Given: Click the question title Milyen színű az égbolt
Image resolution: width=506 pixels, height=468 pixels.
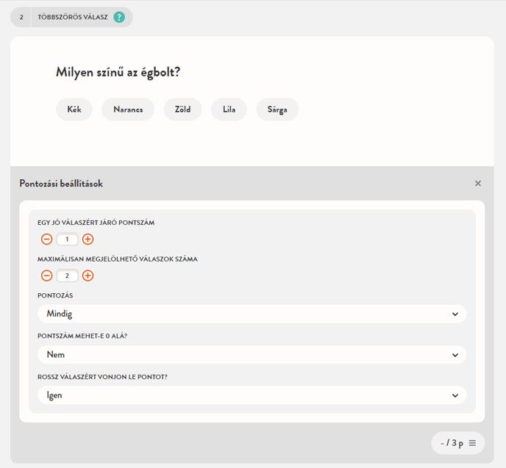Looking at the screenshot, I should (118, 72).
